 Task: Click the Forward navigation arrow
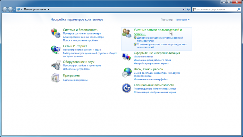(10, 9)
